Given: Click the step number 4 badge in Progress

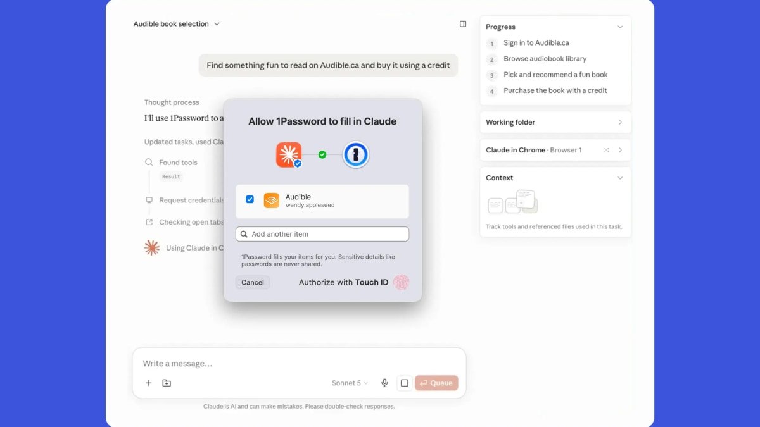Looking at the screenshot, I should [x=491, y=91].
